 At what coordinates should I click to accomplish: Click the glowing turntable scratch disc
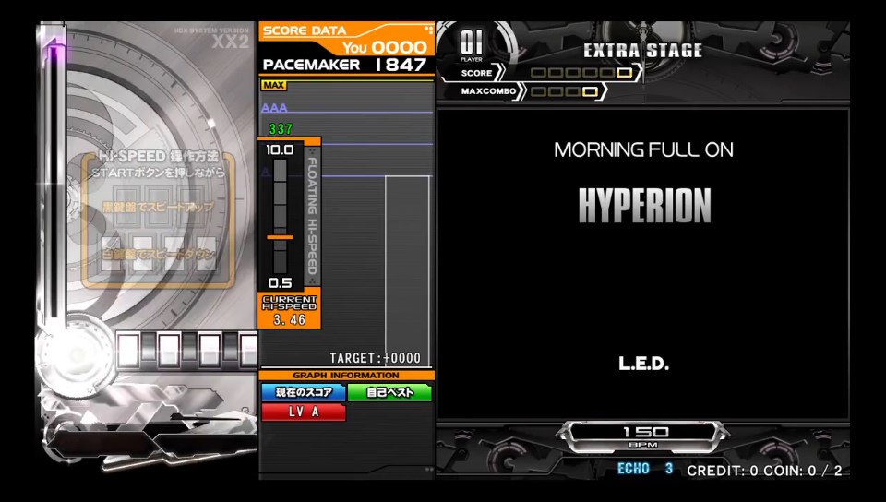pyautogui.click(x=77, y=353)
